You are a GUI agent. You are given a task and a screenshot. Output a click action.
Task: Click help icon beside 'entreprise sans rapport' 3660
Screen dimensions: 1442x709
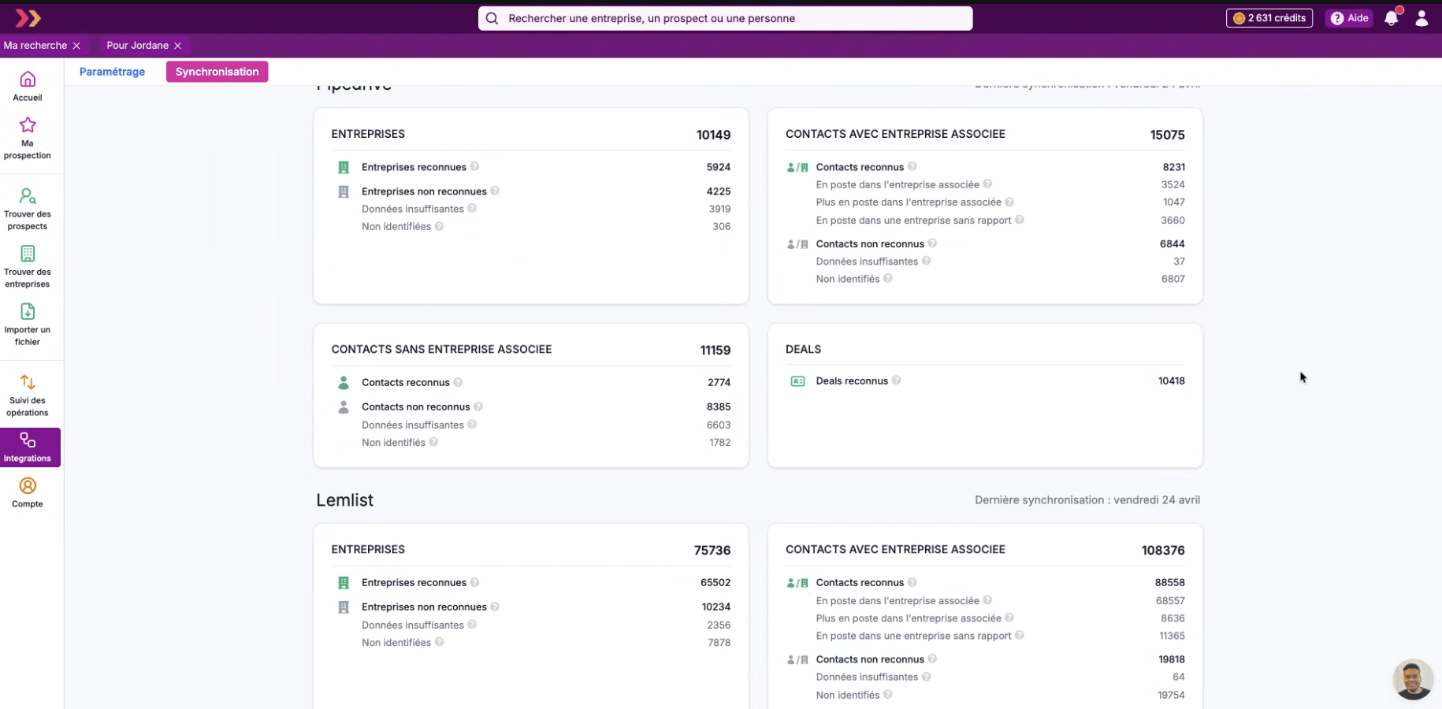[x=1020, y=220]
